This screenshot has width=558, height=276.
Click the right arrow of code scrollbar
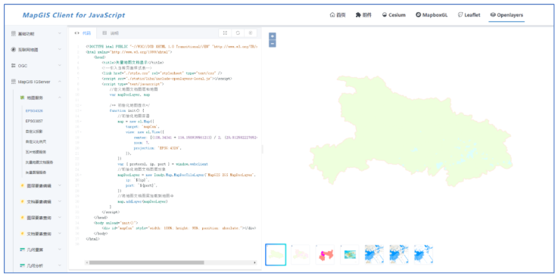(255, 263)
